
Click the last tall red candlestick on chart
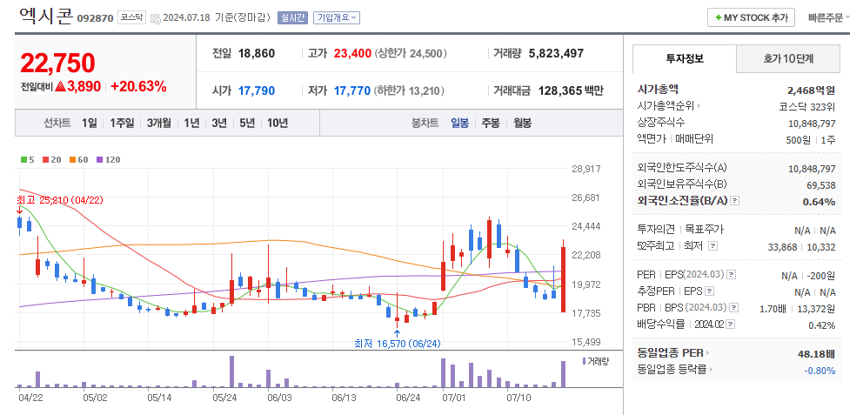[x=563, y=279]
